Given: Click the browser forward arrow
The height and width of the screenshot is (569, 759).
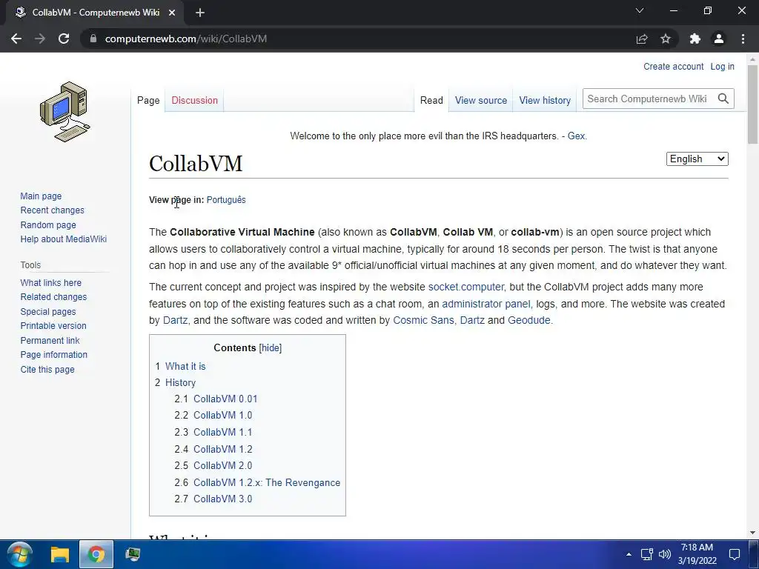Looking at the screenshot, I should 40,39.
